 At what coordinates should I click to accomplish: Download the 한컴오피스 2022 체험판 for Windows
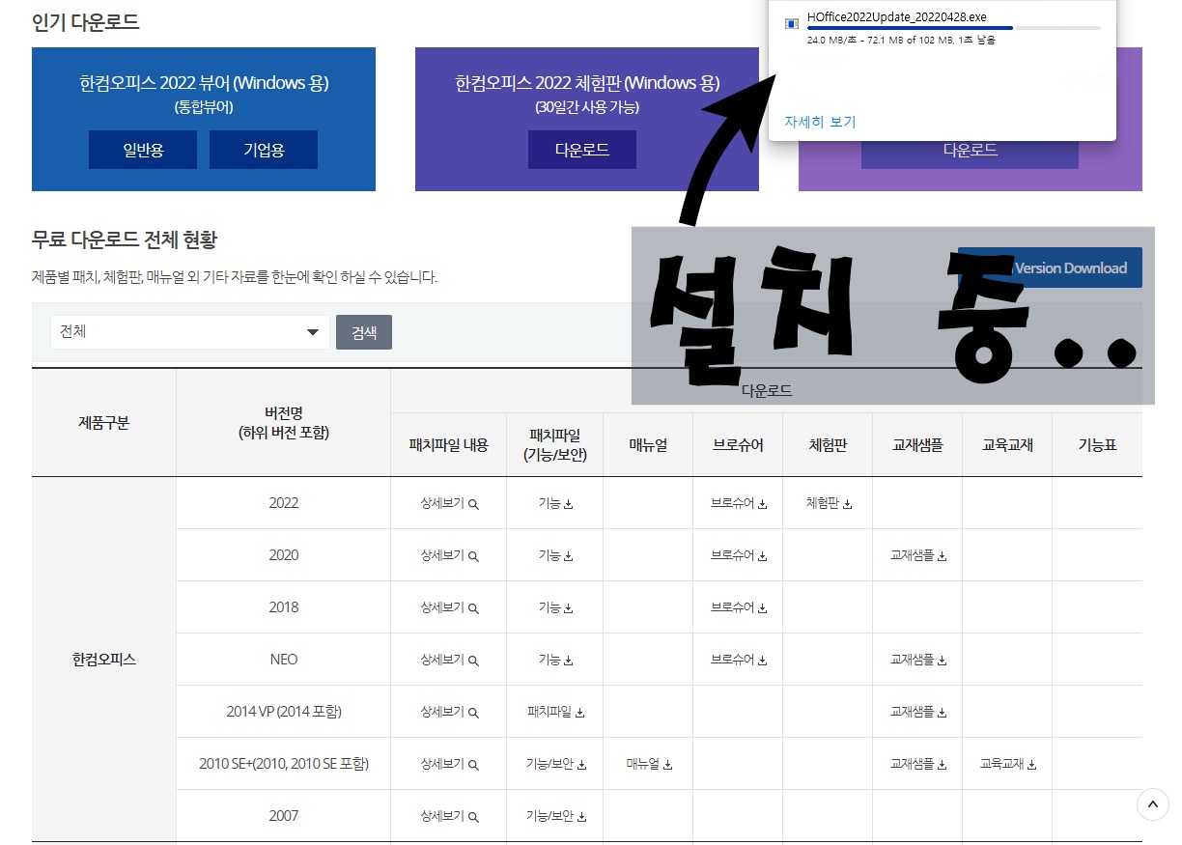[x=582, y=150]
